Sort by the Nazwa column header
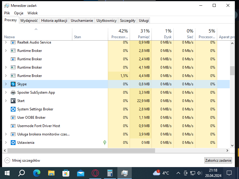Viewport: 239px width, 179px height. click(x=37, y=34)
